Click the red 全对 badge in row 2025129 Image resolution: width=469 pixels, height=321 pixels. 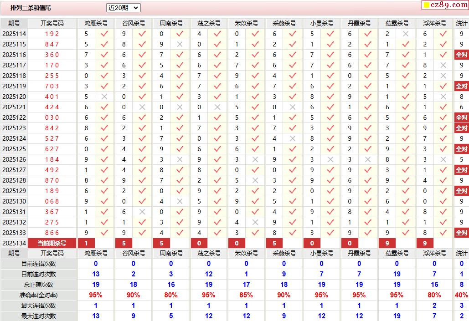tap(462, 191)
